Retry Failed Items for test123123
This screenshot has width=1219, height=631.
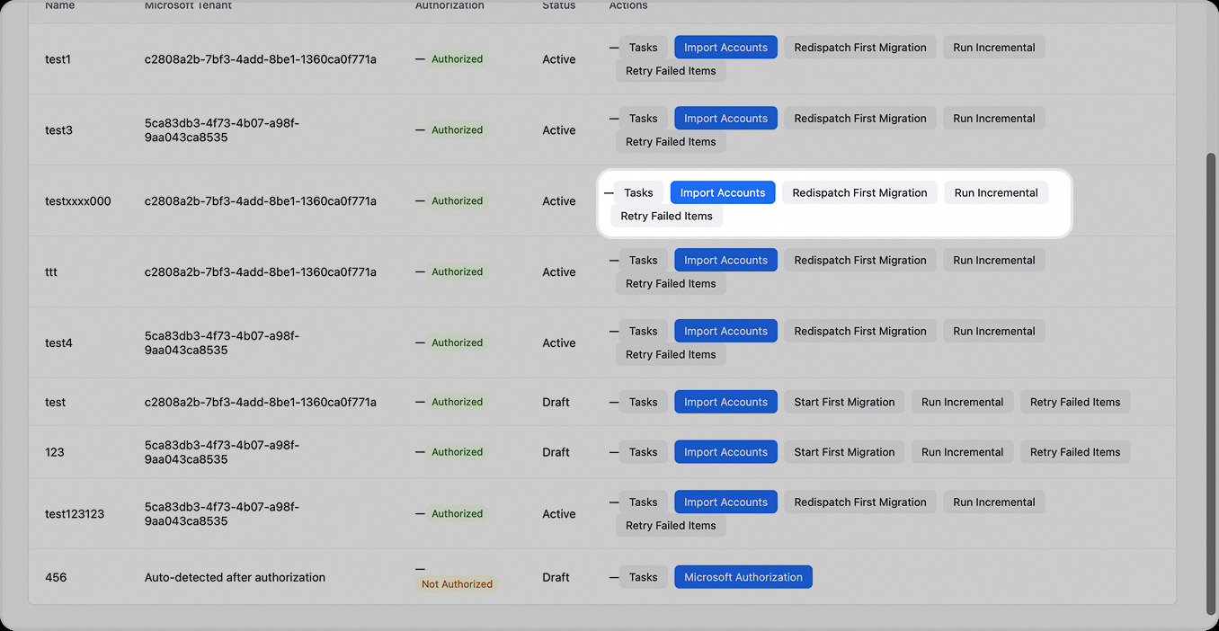coord(671,526)
